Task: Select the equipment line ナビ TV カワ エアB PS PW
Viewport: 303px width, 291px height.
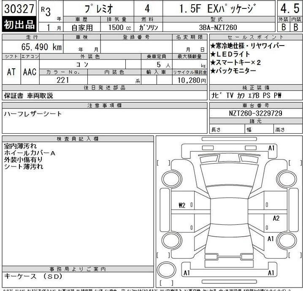Action: point(246,96)
